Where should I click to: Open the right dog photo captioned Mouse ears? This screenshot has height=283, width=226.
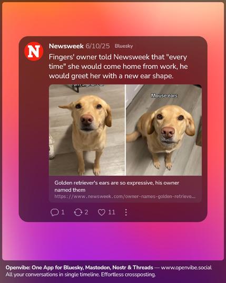click(x=164, y=130)
